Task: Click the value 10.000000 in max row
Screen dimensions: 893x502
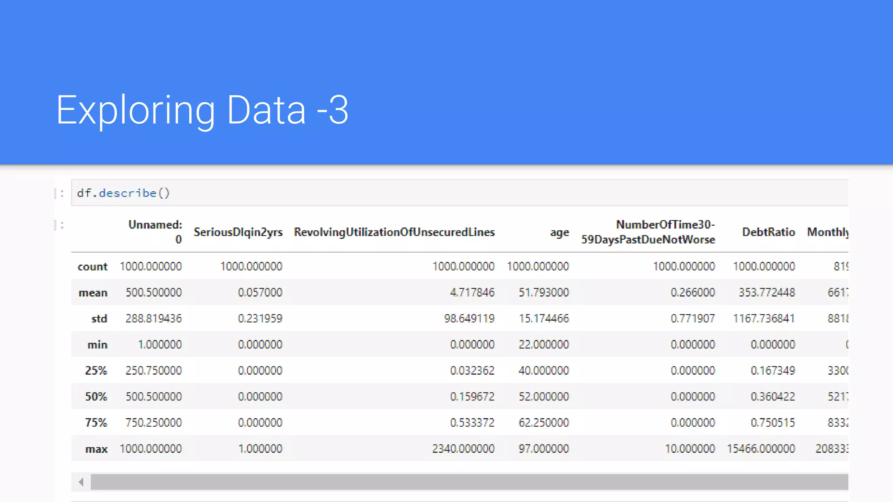Action: (x=690, y=448)
